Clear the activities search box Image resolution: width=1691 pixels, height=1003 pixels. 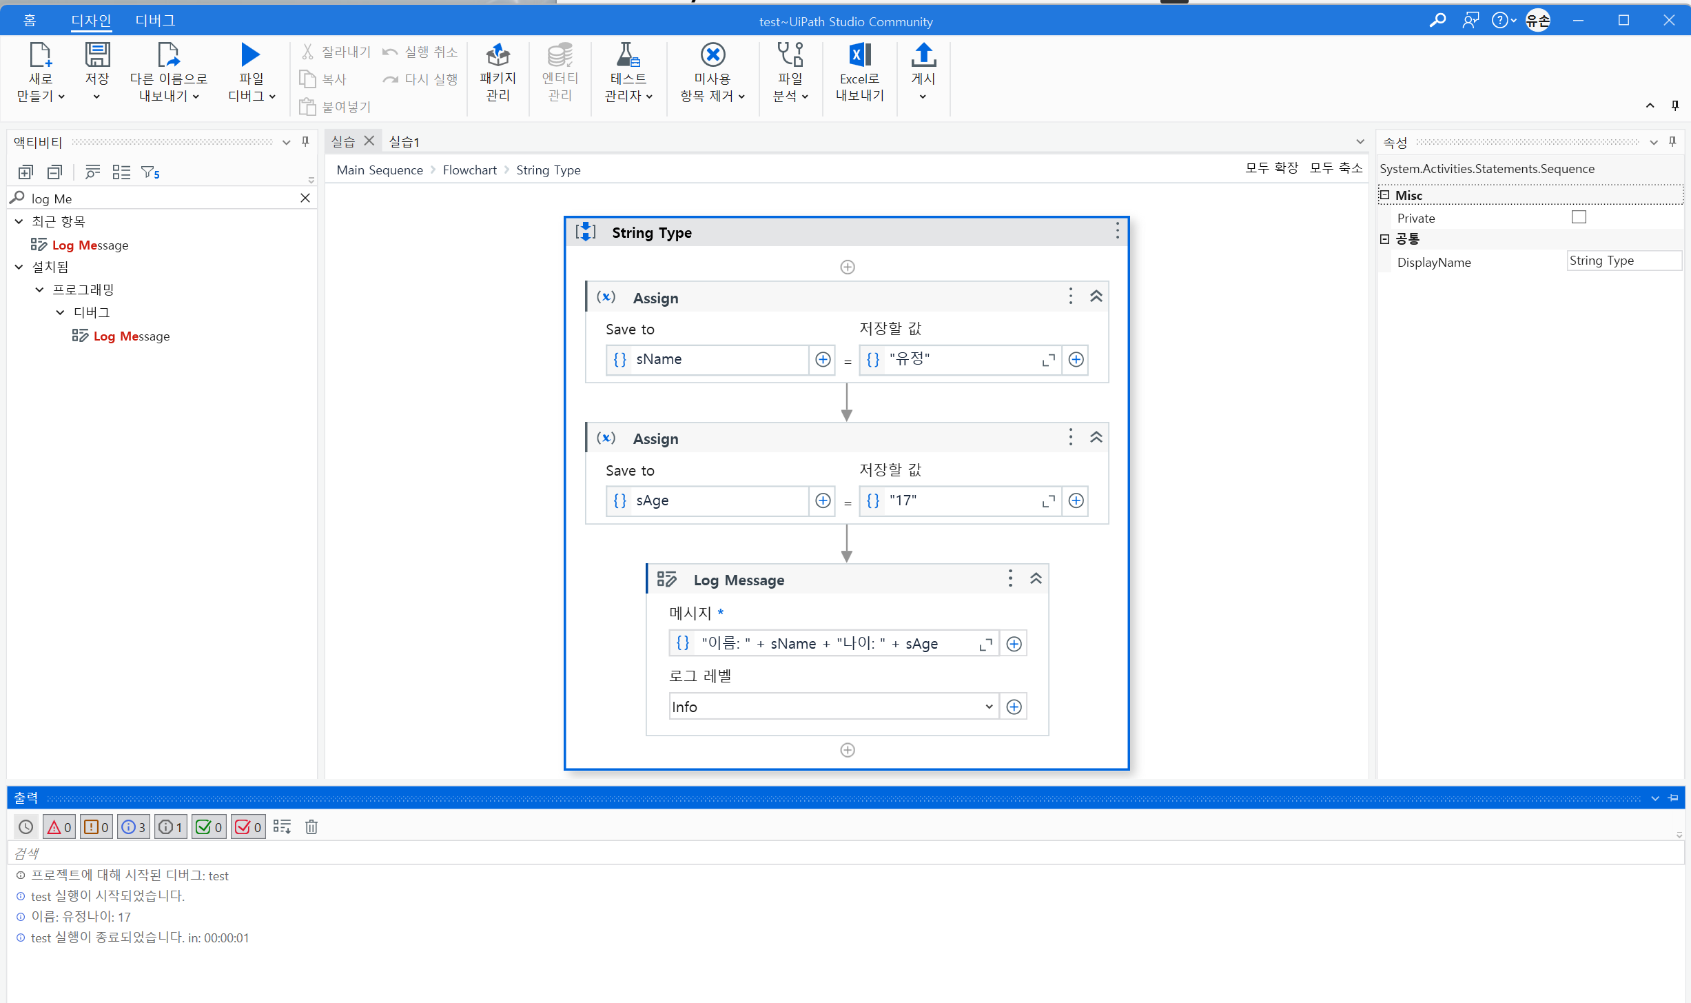click(305, 199)
